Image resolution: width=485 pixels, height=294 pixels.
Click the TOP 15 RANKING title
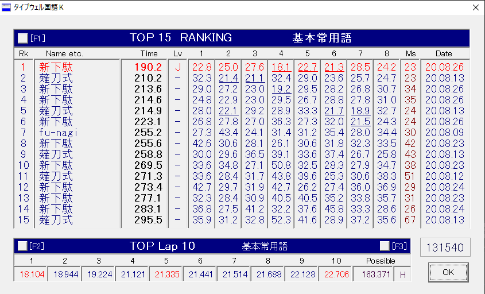click(x=181, y=37)
